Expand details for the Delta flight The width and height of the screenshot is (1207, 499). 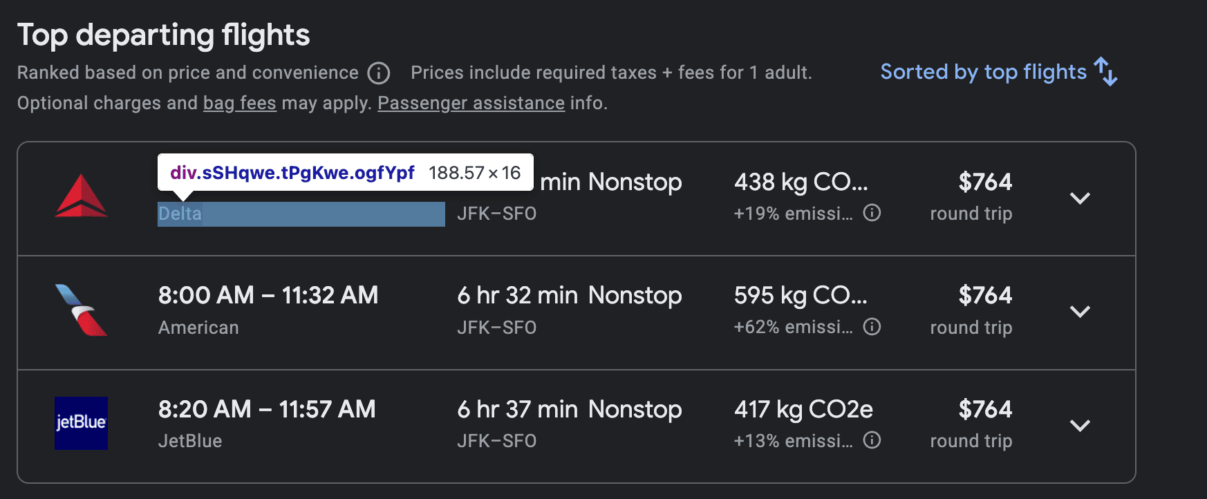(1080, 198)
